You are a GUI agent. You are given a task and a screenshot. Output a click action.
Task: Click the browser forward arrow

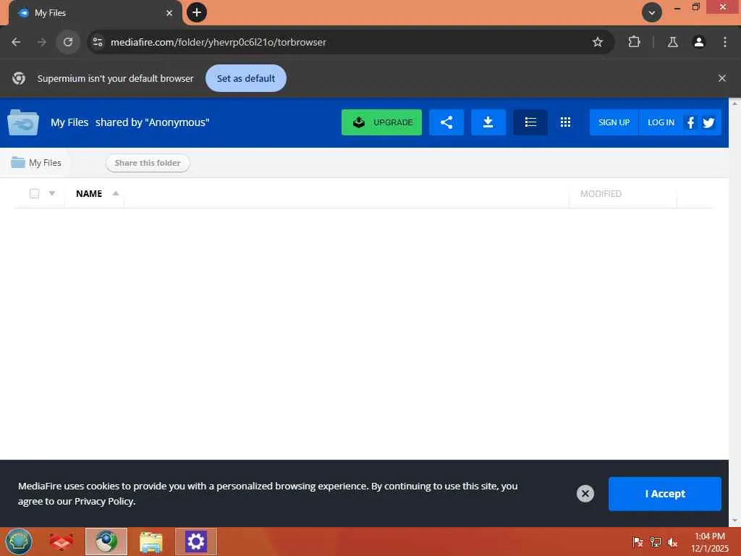[x=42, y=42]
